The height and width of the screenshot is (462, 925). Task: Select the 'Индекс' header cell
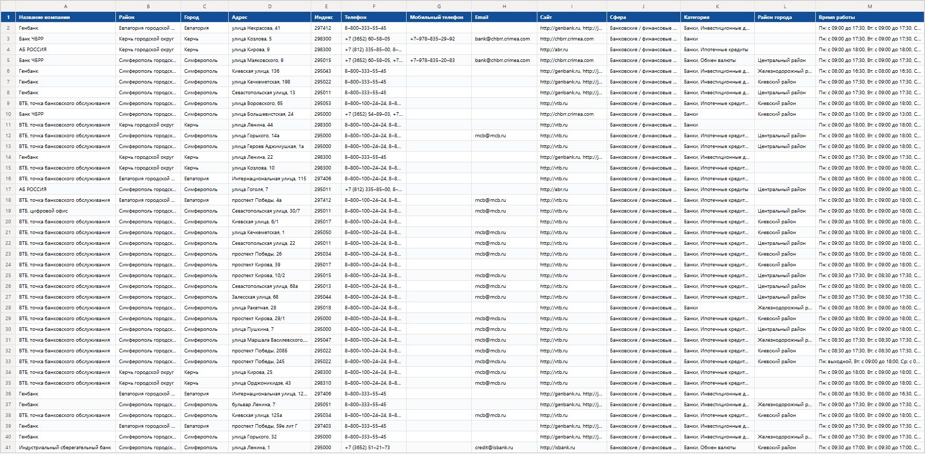[x=326, y=17]
